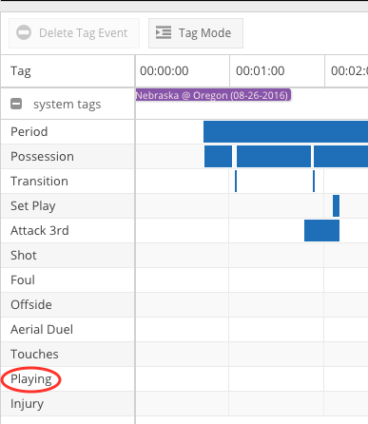The width and height of the screenshot is (368, 424).
Task: Select the circled Playing tag row
Action: pos(68,379)
